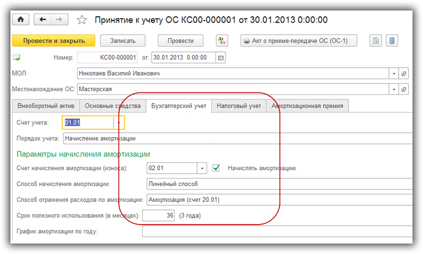Expand depreciation account 02.01 dropdown
423x254 pixels.
point(202,168)
